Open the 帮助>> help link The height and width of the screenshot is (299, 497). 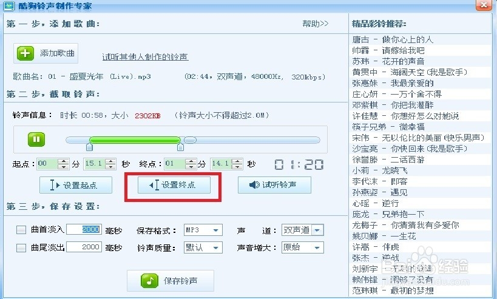point(316,24)
